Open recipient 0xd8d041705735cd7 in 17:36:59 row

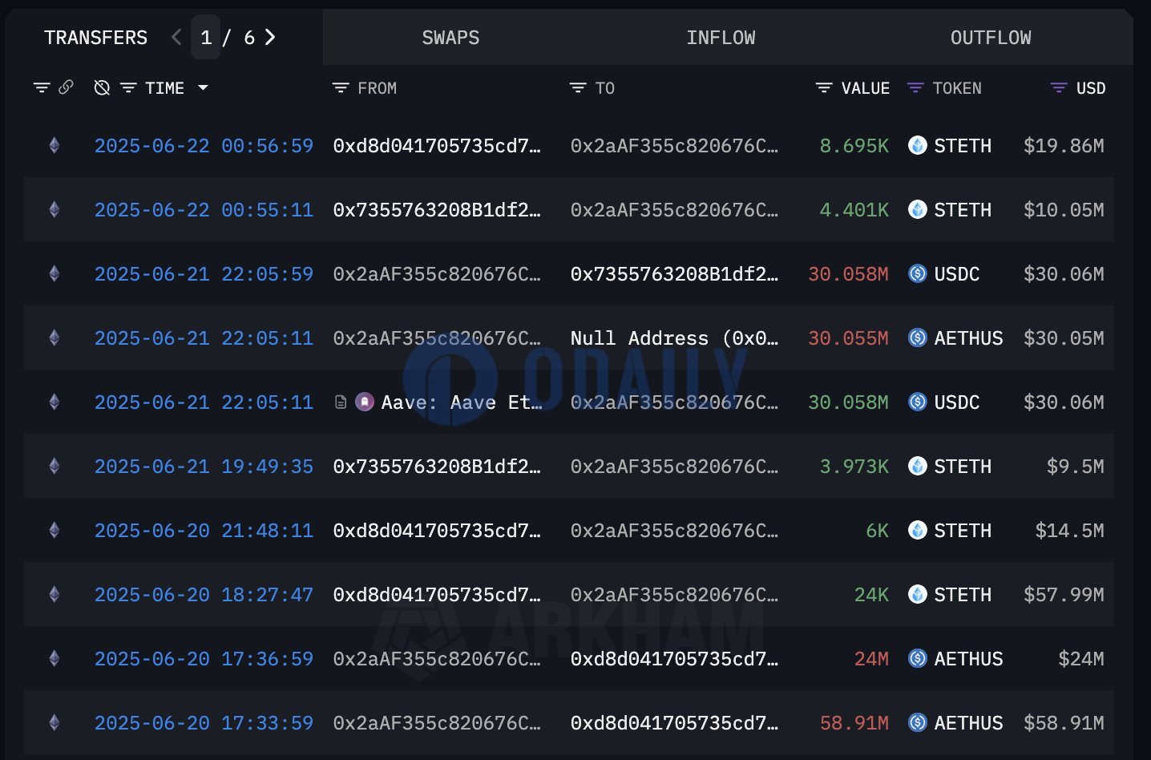point(674,659)
